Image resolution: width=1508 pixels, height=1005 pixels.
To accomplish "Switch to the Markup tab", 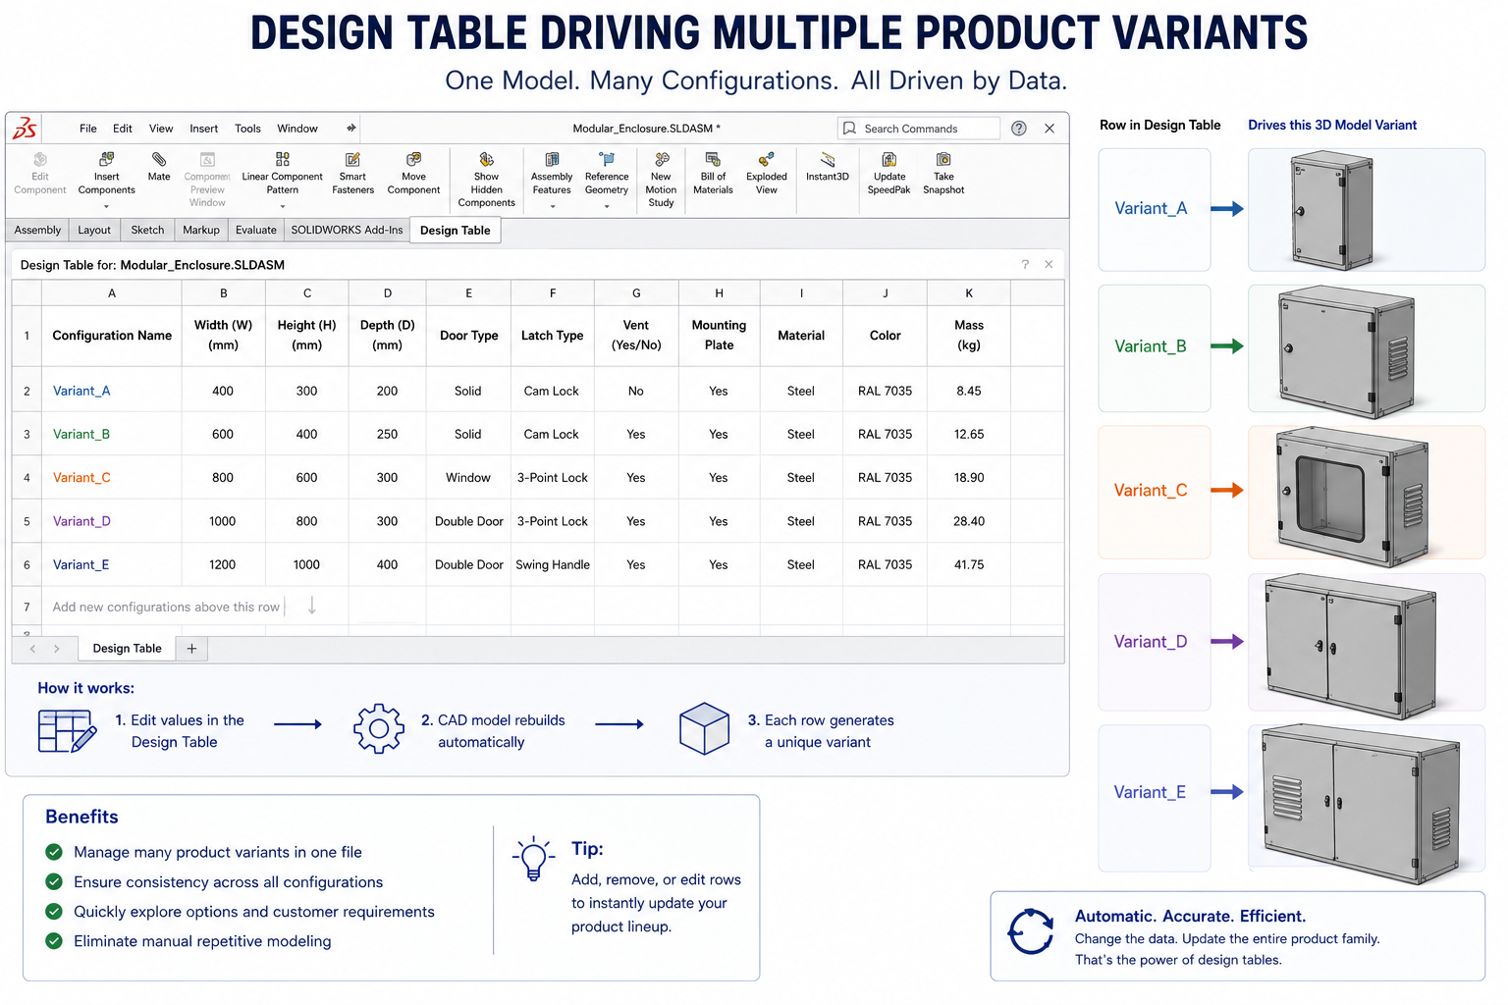I will coord(201,230).
